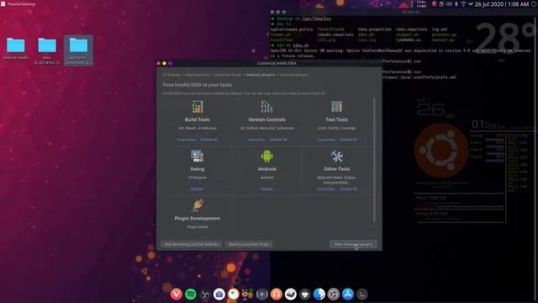Open System Settings gear in dock

pos(333,294)
